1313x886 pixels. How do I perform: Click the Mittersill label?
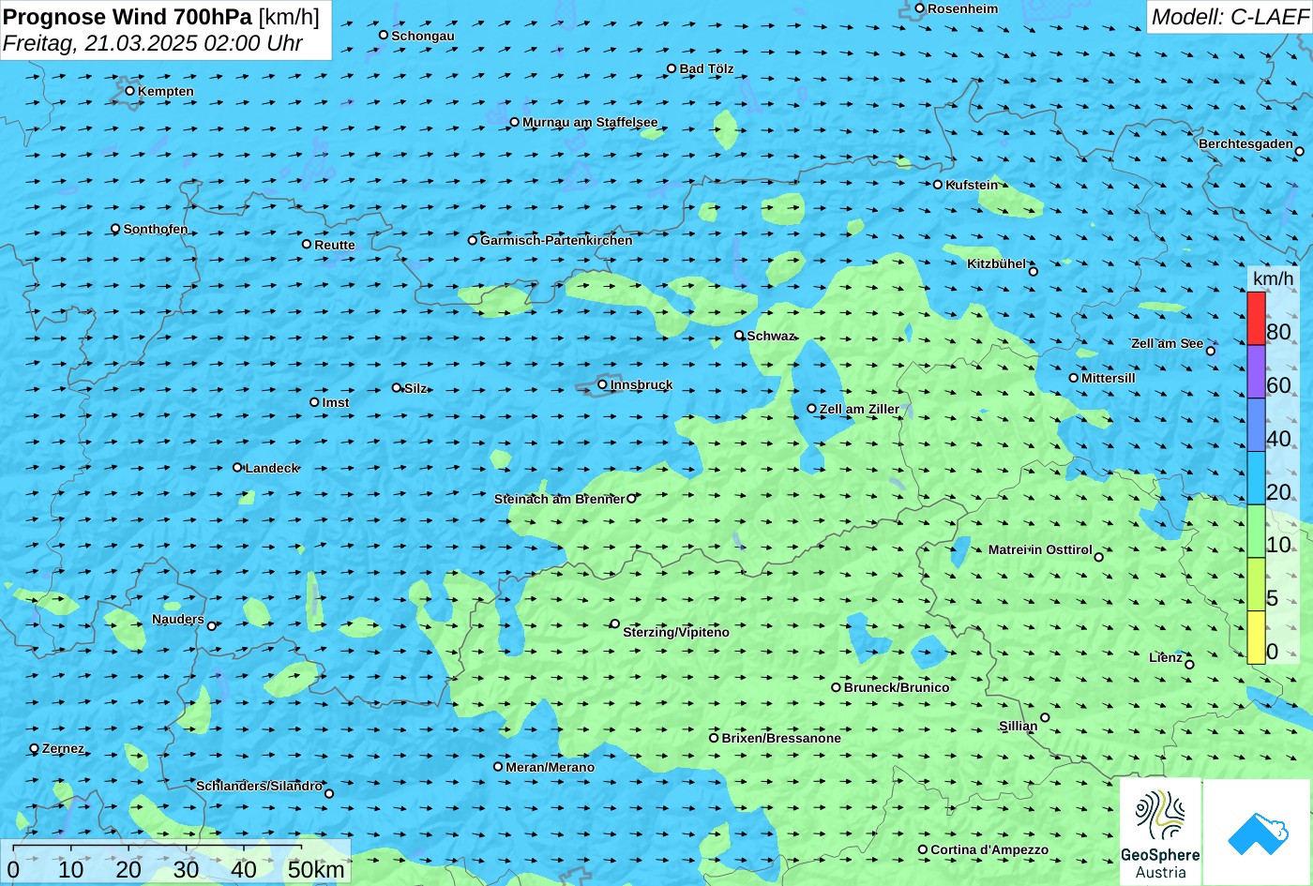click(1109, 378)
